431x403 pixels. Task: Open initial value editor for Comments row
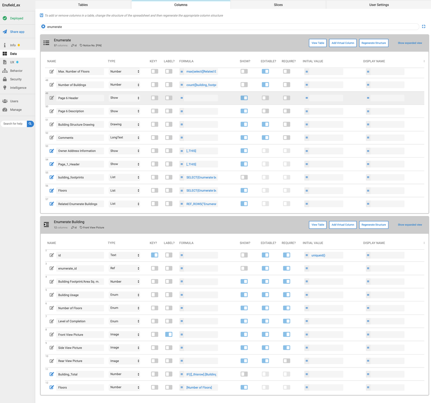click(x=324, y=138)
